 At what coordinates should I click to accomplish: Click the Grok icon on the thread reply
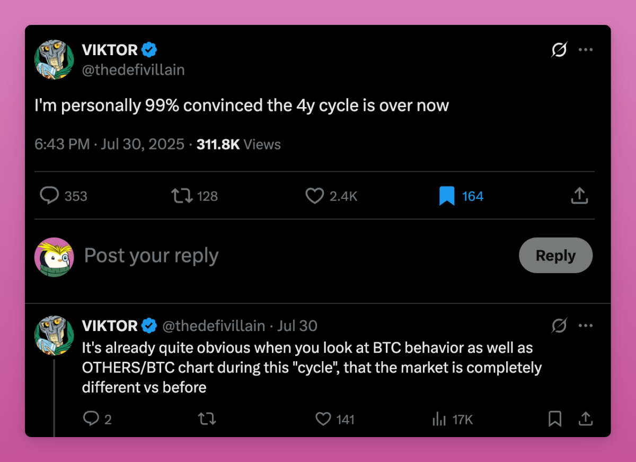[x=559, y=325]
